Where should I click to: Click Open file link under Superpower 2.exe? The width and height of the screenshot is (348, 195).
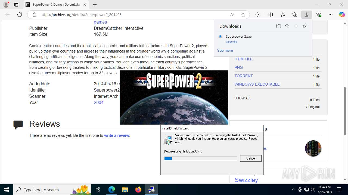click(x=231, y=42)
